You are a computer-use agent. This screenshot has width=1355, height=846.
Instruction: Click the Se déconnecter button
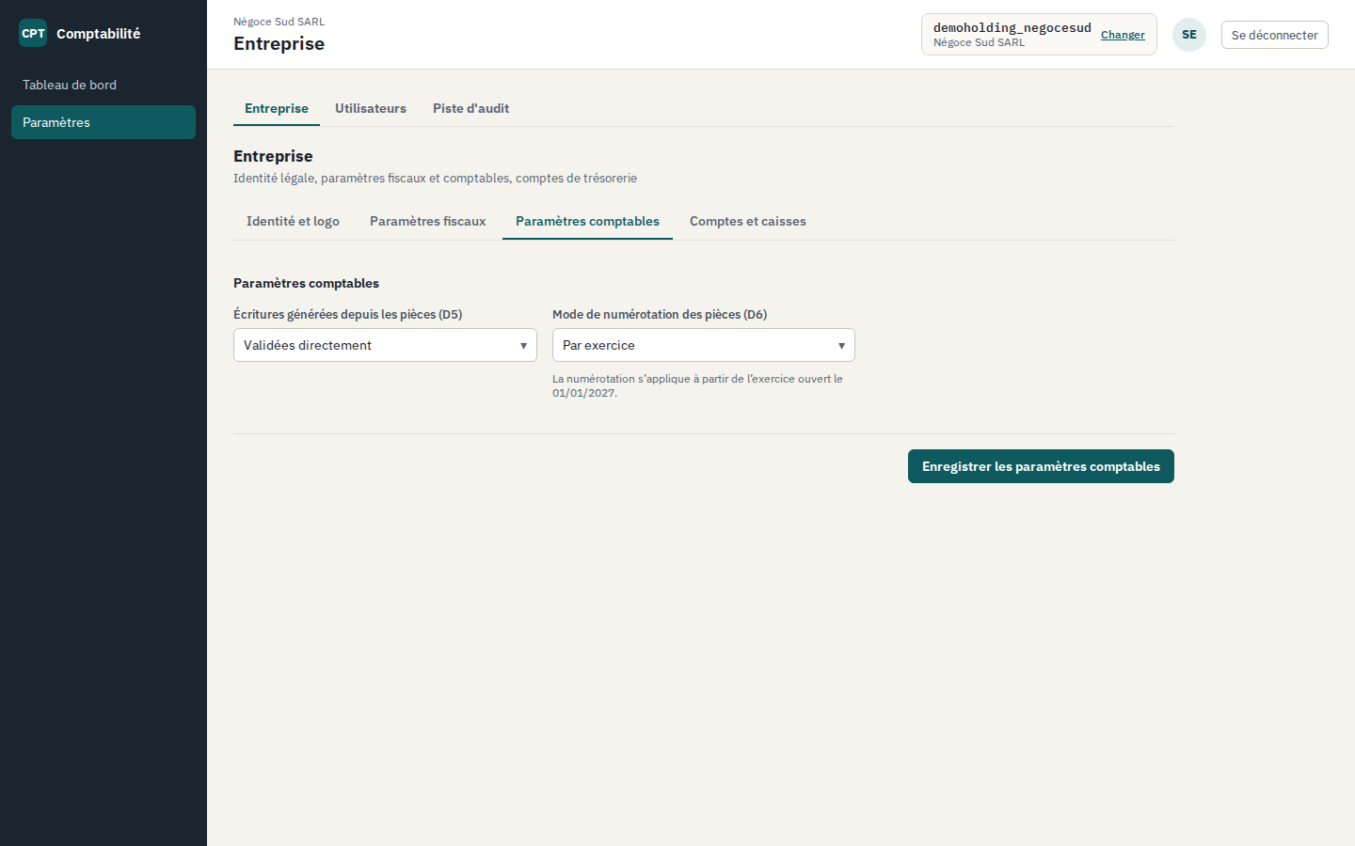tap(1275, 35)
